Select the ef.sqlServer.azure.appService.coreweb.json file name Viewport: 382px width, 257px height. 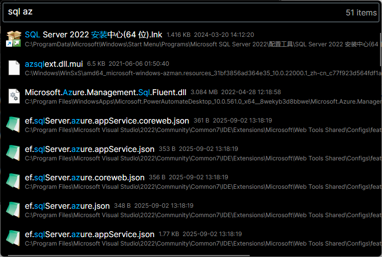click(x=107, y=121)
